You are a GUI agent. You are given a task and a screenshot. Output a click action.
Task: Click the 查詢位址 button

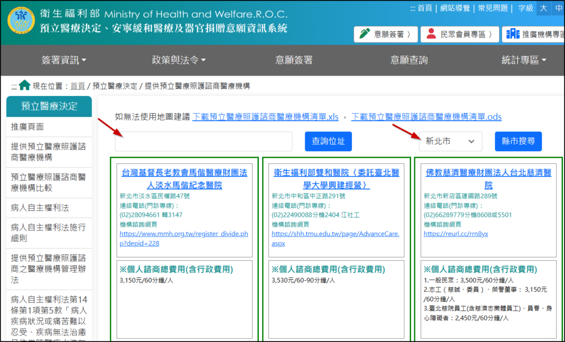pos(328,141)
